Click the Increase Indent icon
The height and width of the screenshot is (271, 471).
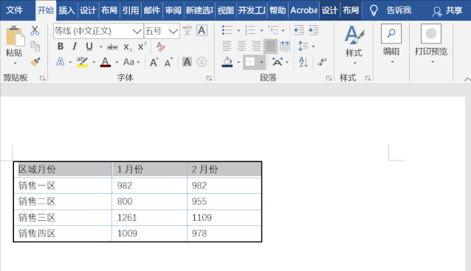[313, 30]
